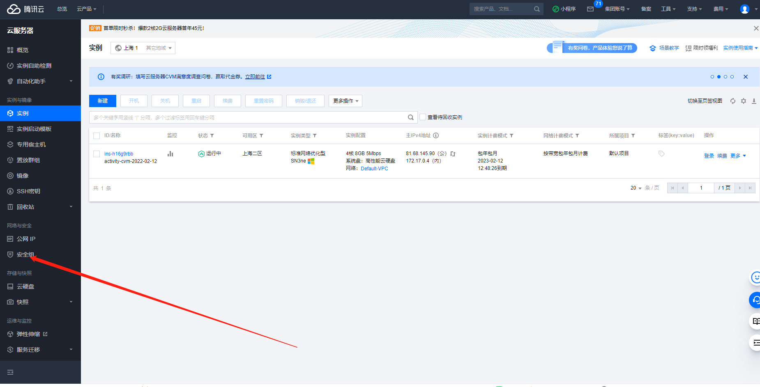The height and width of the screenshot is (387, 760).
Task: Open the ins-h16g9rbb instance link
Action: point(119,154)
